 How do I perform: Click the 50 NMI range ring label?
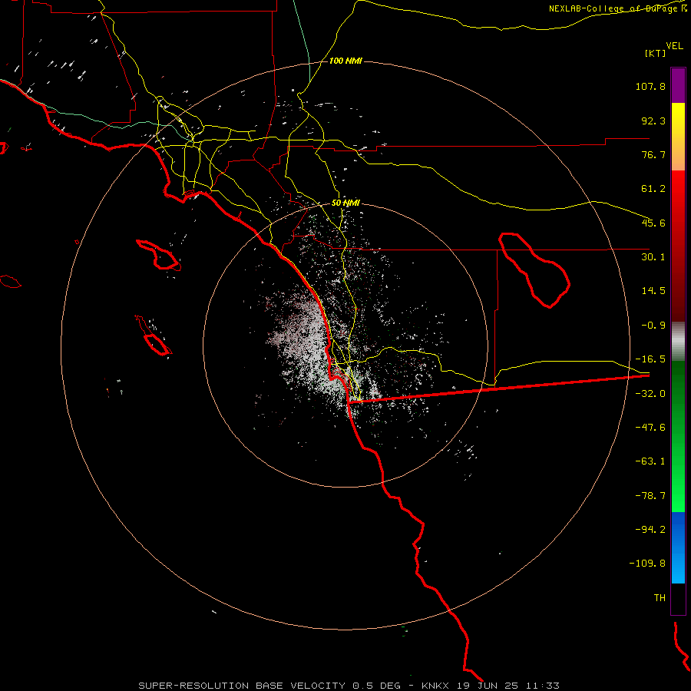click(345, 203)
